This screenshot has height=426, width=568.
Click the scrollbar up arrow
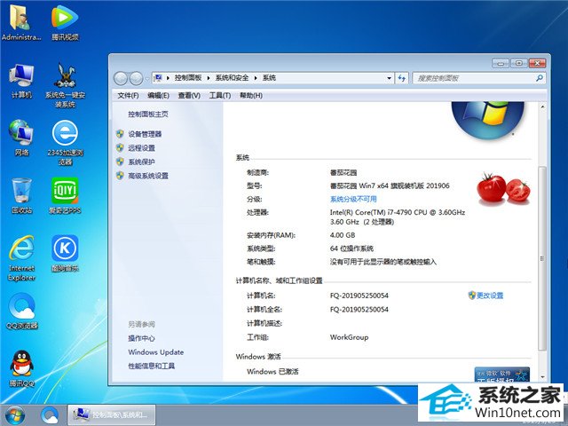point(542,106)
